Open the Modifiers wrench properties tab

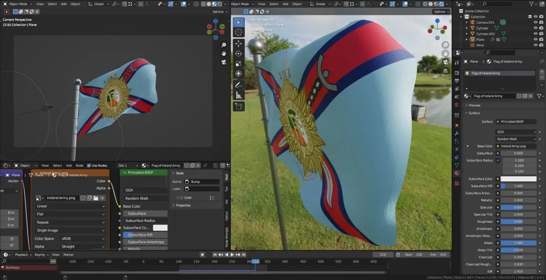(x=457, y=133)
